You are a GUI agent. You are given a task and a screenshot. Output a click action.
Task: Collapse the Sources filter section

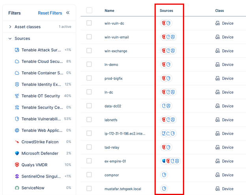click(x=10, y=39)
